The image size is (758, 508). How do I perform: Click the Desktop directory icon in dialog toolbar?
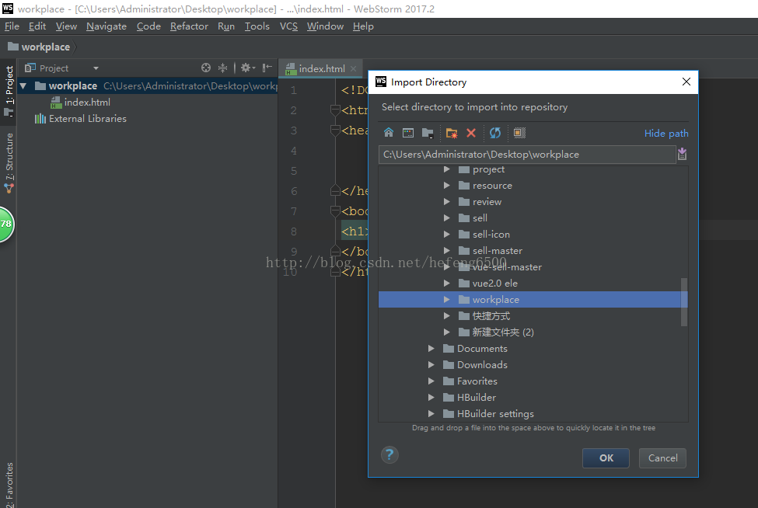click(x=408, y=133)
